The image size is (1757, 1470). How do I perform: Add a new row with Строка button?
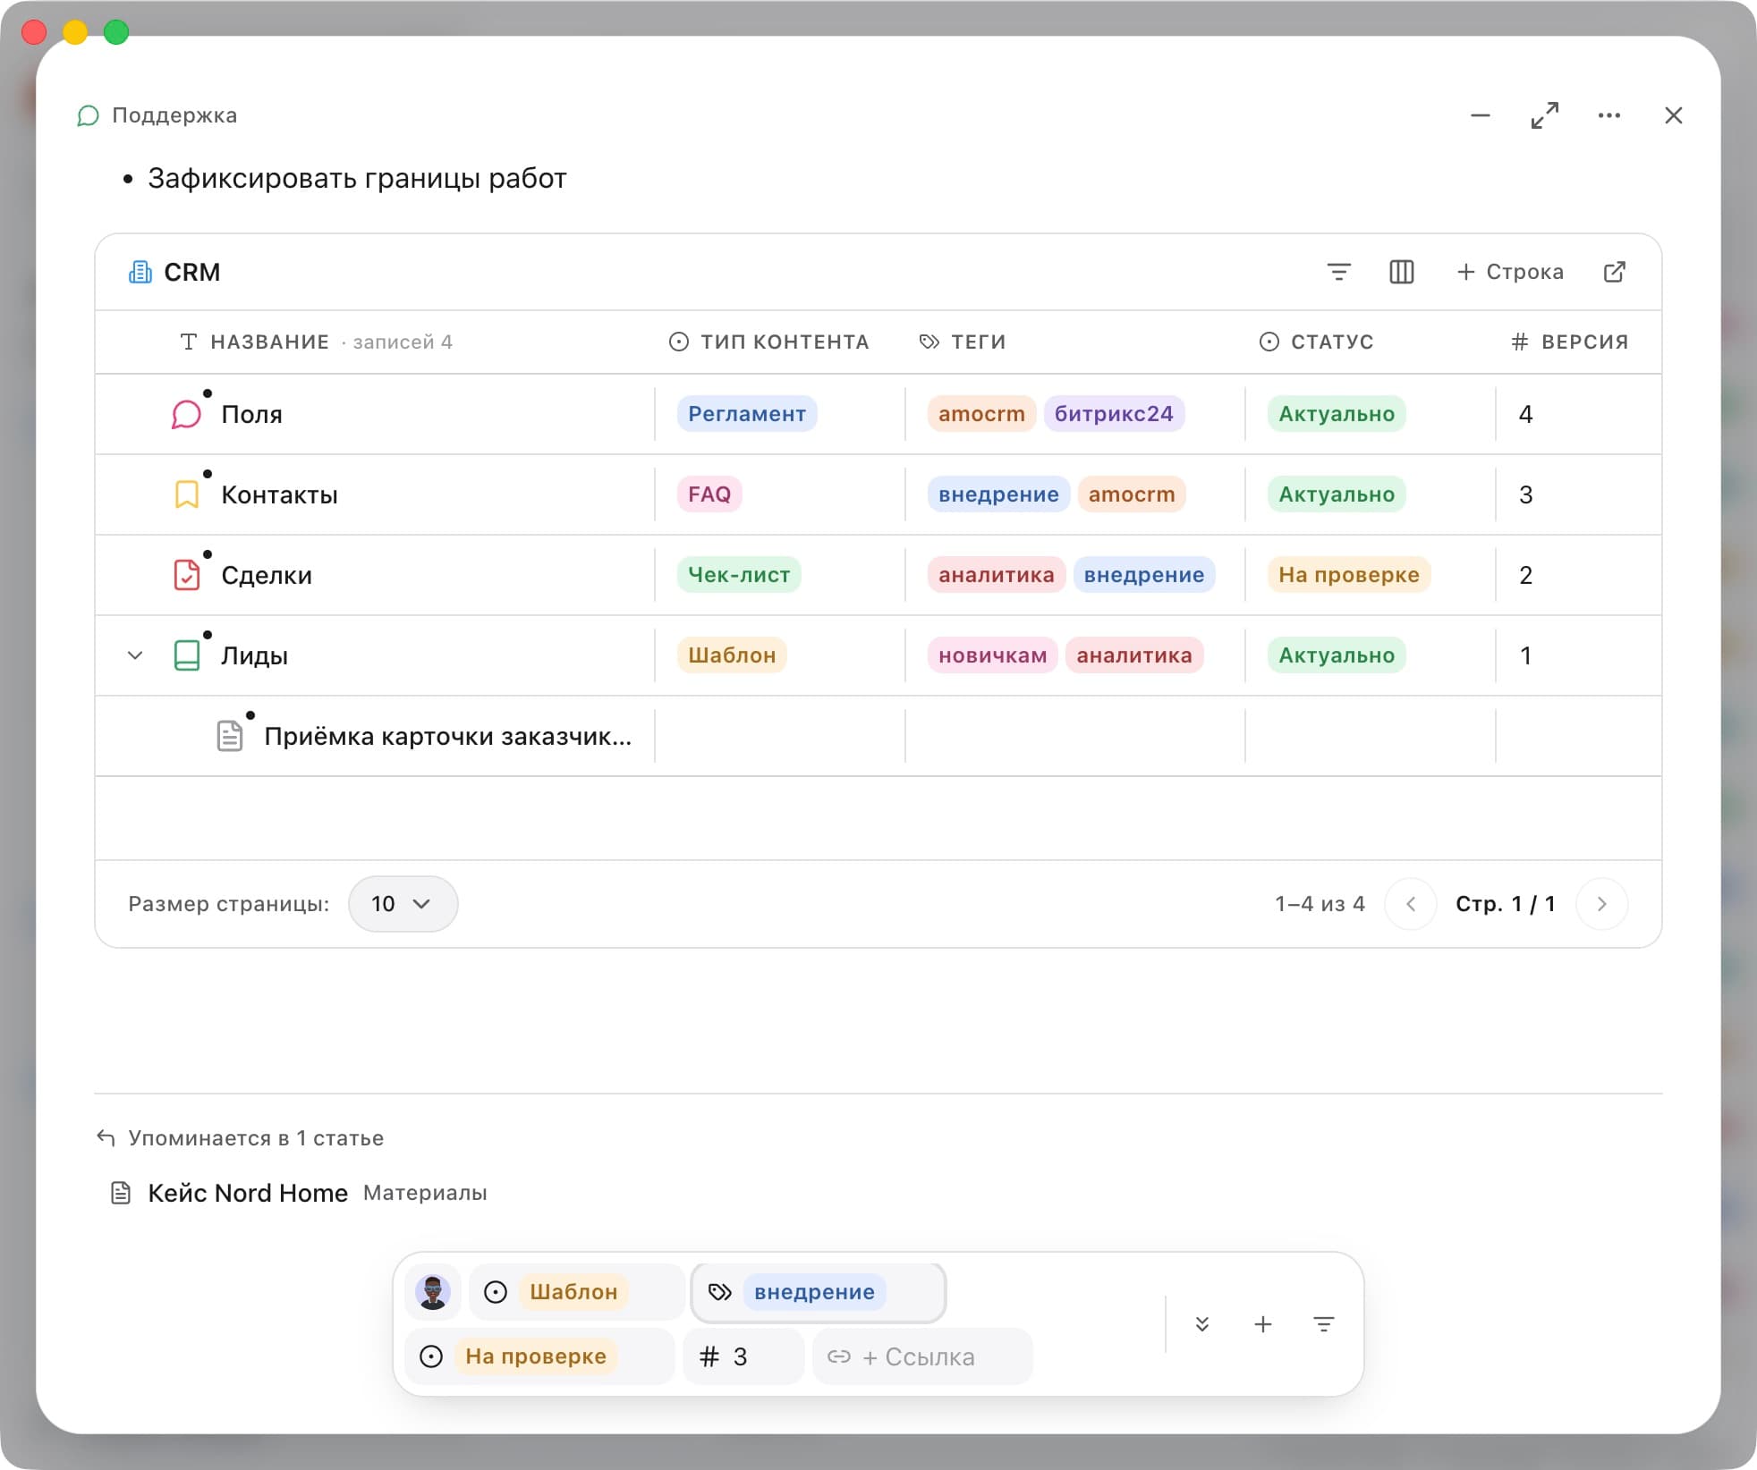[x=1510, y=272]
